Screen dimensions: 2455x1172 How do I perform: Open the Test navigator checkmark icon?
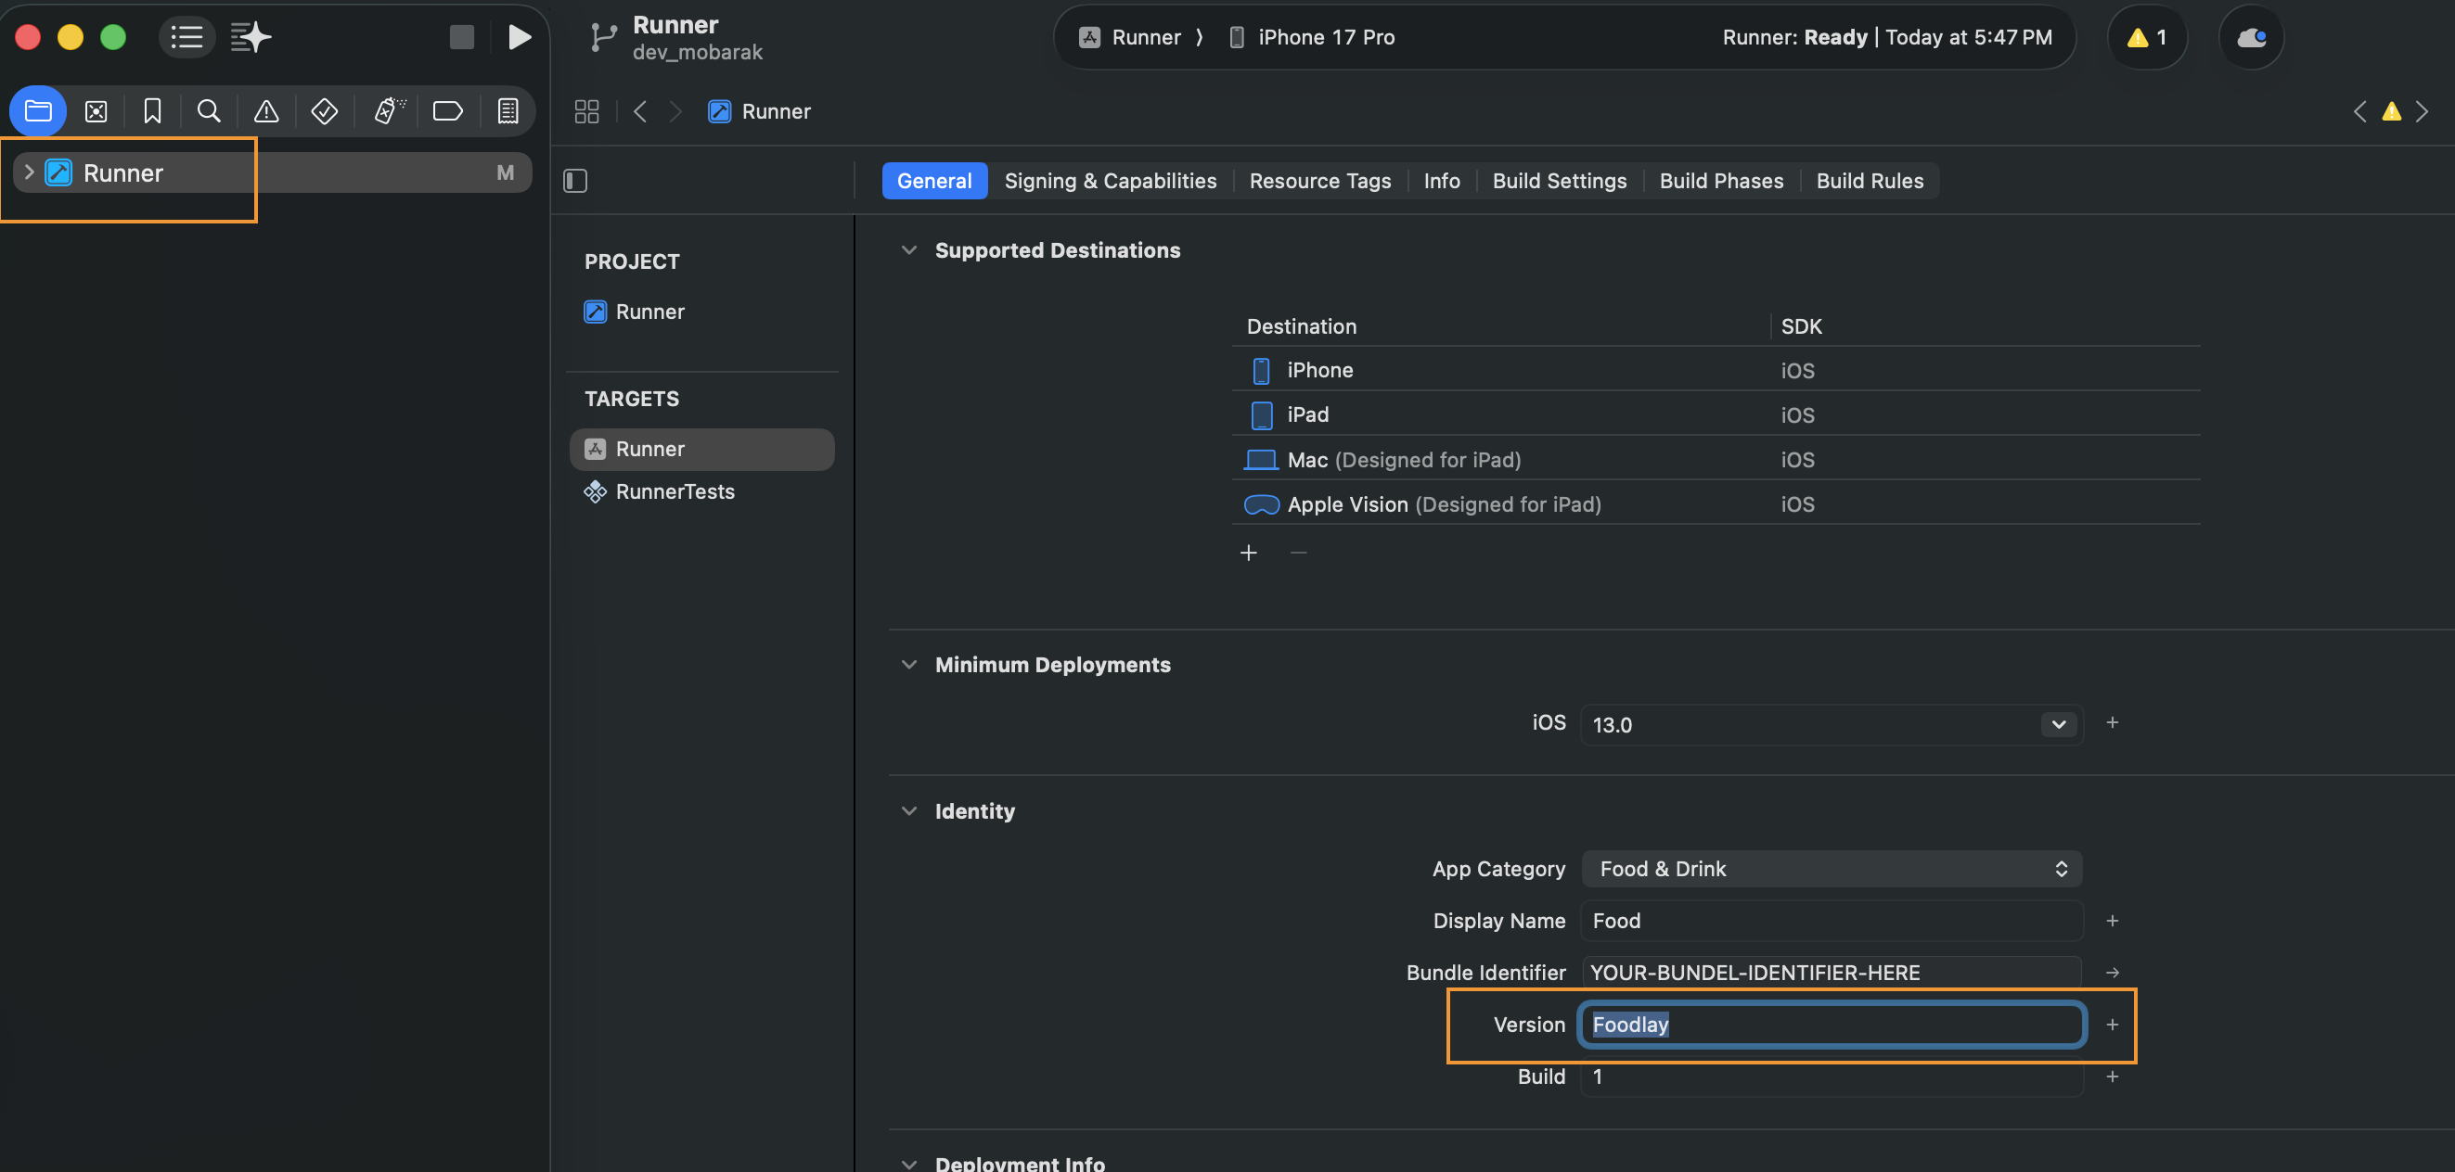pyautogui.click(x=324, y=110)
